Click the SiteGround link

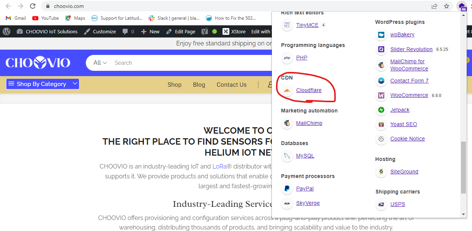[404, 172]
